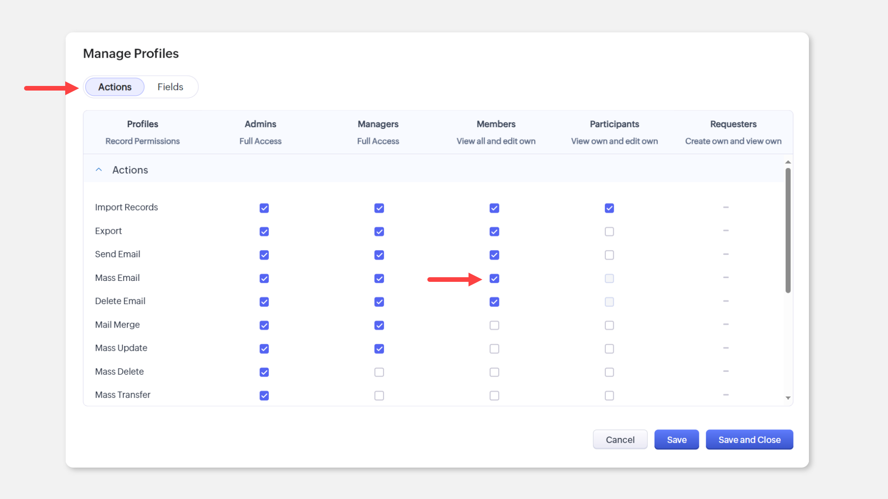
Task: Collapse the Actions section chevron
Action: (x=99, y=170)
